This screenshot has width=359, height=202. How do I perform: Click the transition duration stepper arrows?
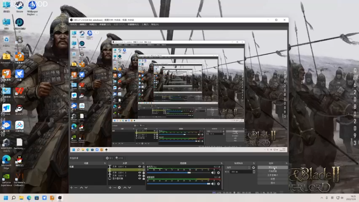[x=254, y=172]
